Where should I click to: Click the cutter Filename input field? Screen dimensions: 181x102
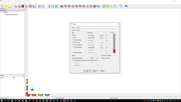point(97,30)
